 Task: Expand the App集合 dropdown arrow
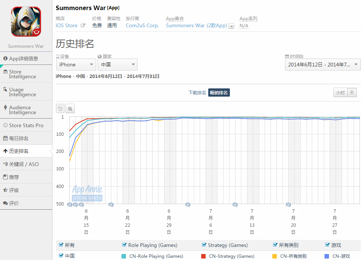pyautogui.click(x=231, y=26)
